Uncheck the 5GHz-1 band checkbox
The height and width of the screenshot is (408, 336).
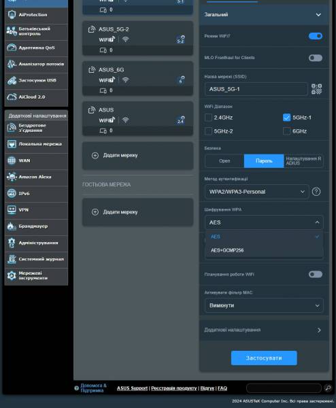point(286,118)
